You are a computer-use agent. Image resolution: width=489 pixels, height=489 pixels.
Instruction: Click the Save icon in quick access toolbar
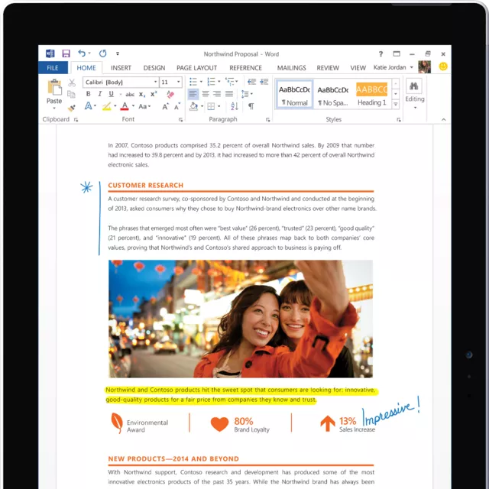click(66, 53)
